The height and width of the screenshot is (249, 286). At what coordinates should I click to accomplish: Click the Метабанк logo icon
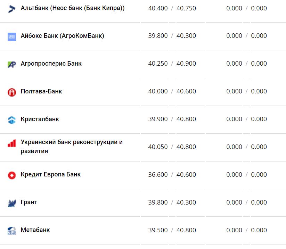(x=12, y=231)
